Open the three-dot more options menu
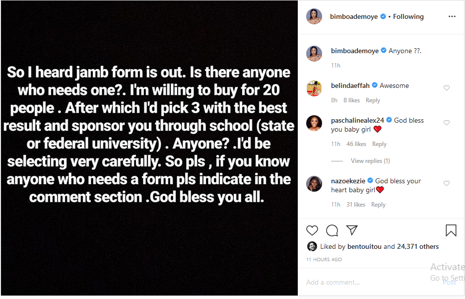Image resolution: width=465 pixels, height=299 pixels. [452, 16]
